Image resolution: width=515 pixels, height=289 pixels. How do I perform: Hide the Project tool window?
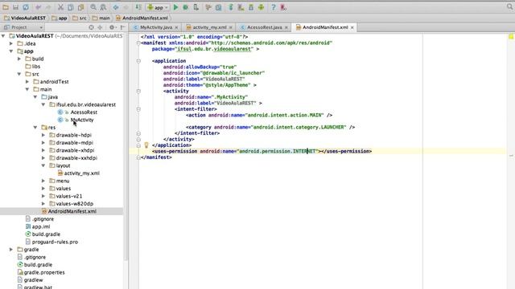pyautogui.click(x=123, y=27)
